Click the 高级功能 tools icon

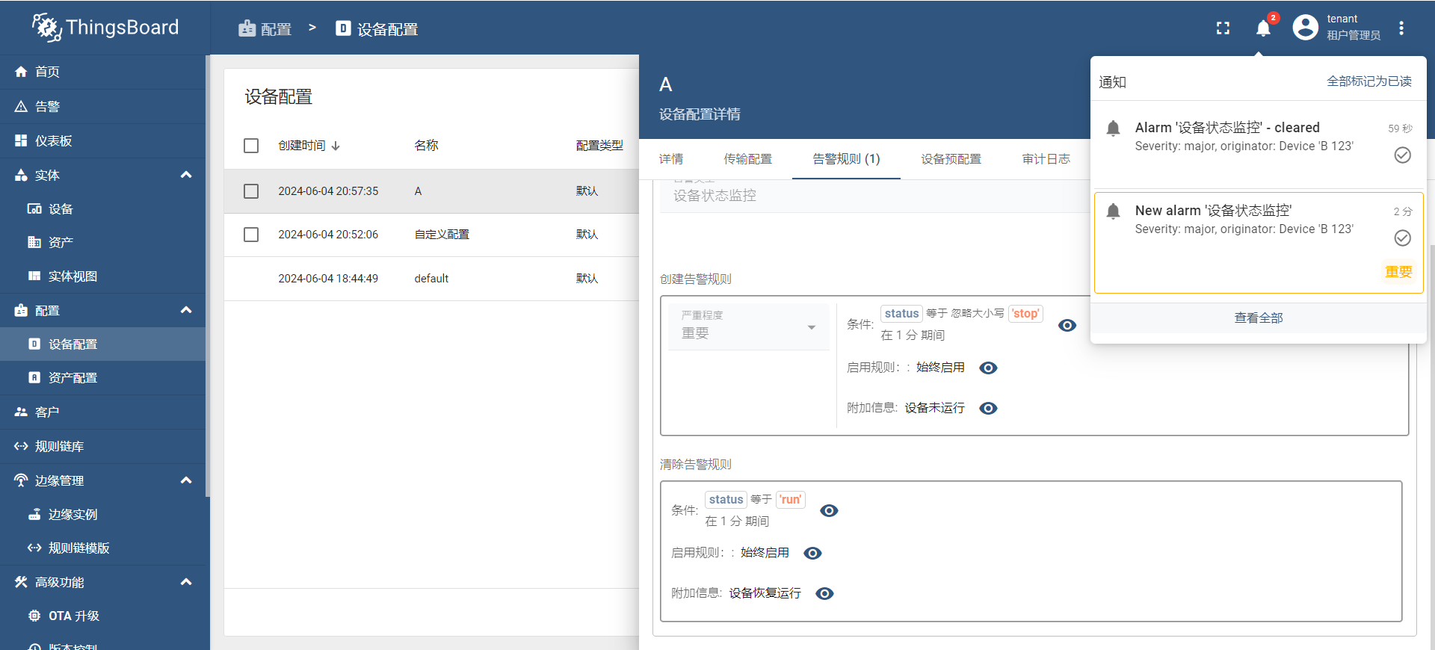coord(21,582)
